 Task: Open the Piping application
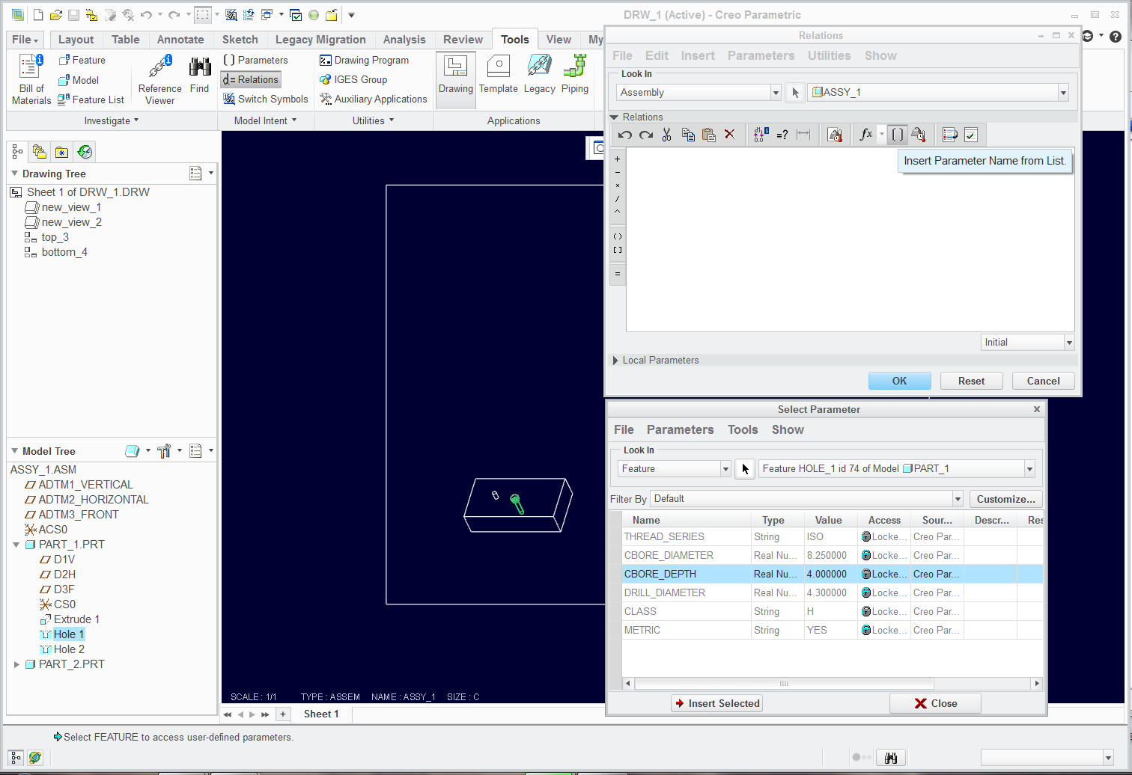(x=575, y=75)
